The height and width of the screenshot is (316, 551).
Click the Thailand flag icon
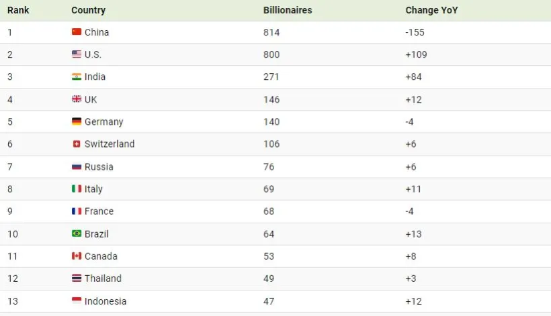[77, 278]
